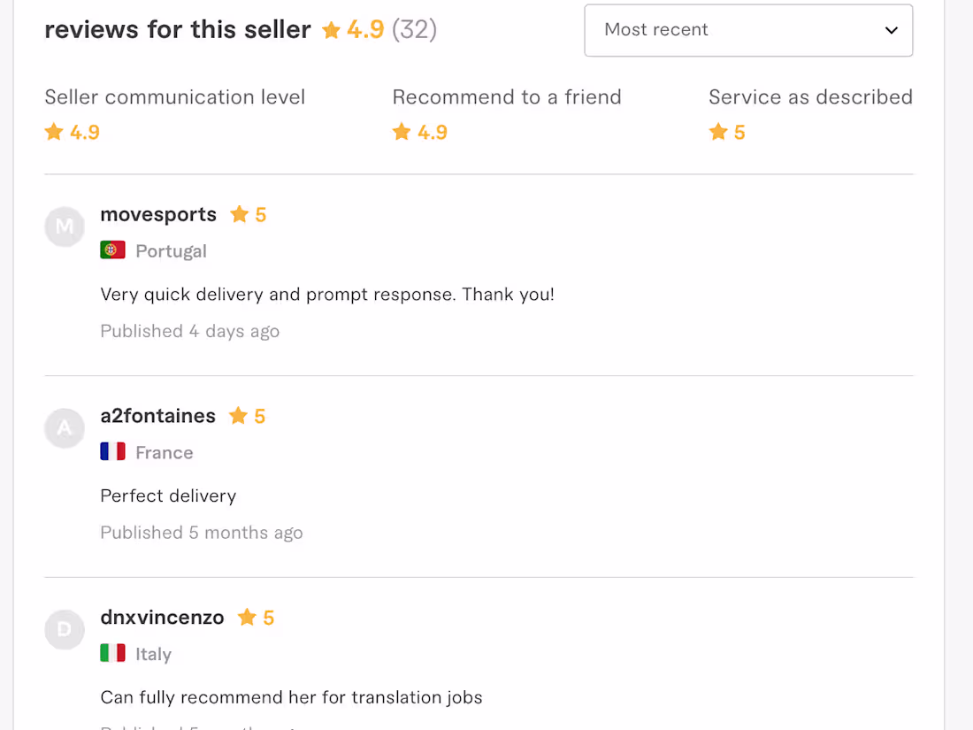This screenshot has height=730, width=973.
Task: Click the star next to dnxvincenzo rating
Action: [247, 618]
